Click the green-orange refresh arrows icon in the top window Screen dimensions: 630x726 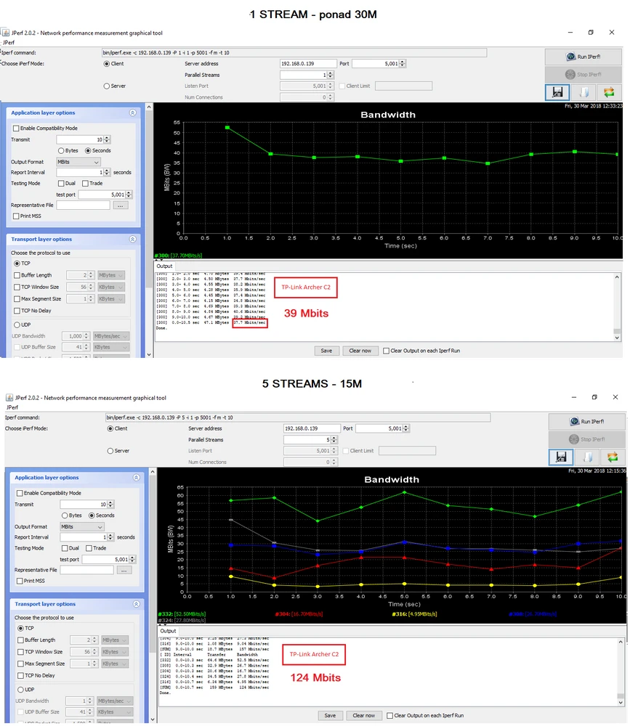tap(609, 92)
